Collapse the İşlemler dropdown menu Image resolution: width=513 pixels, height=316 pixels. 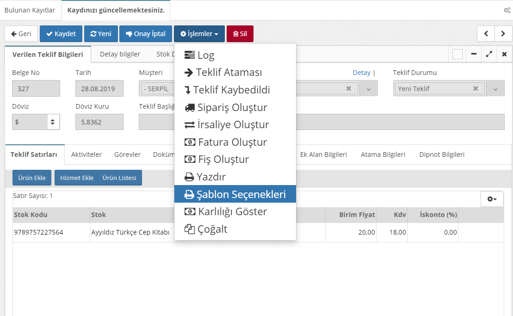pos(199,34)
